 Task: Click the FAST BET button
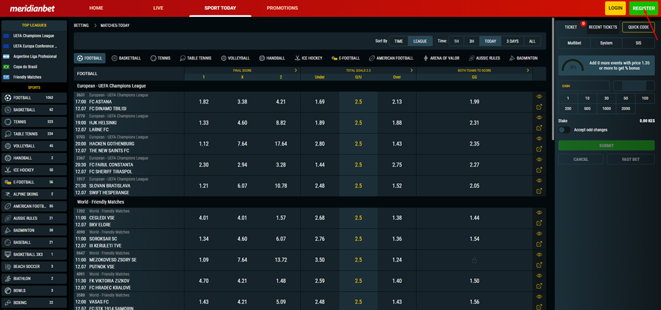(630, 160)
